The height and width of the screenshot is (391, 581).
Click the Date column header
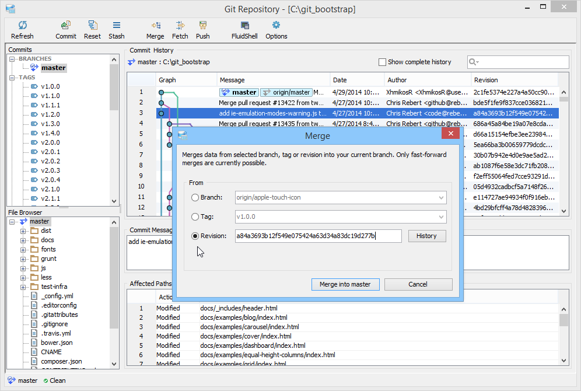[357, 80]
